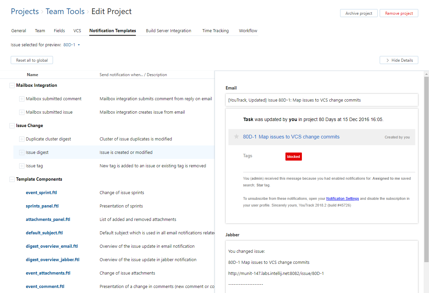The image size is (429, 293).
Task: Go to the Workflow tab
Action: 248,31
